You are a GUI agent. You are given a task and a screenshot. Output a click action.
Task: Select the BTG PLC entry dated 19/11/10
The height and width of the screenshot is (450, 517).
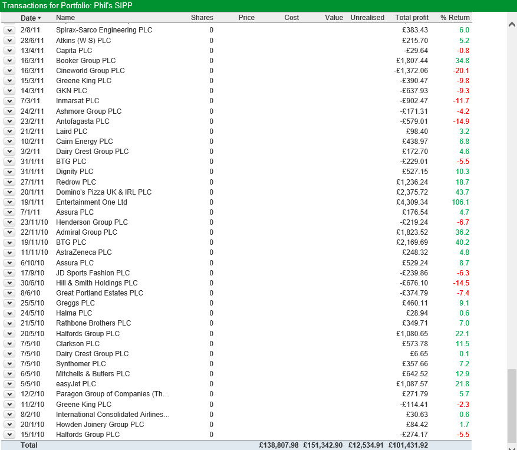pos(71,242)
